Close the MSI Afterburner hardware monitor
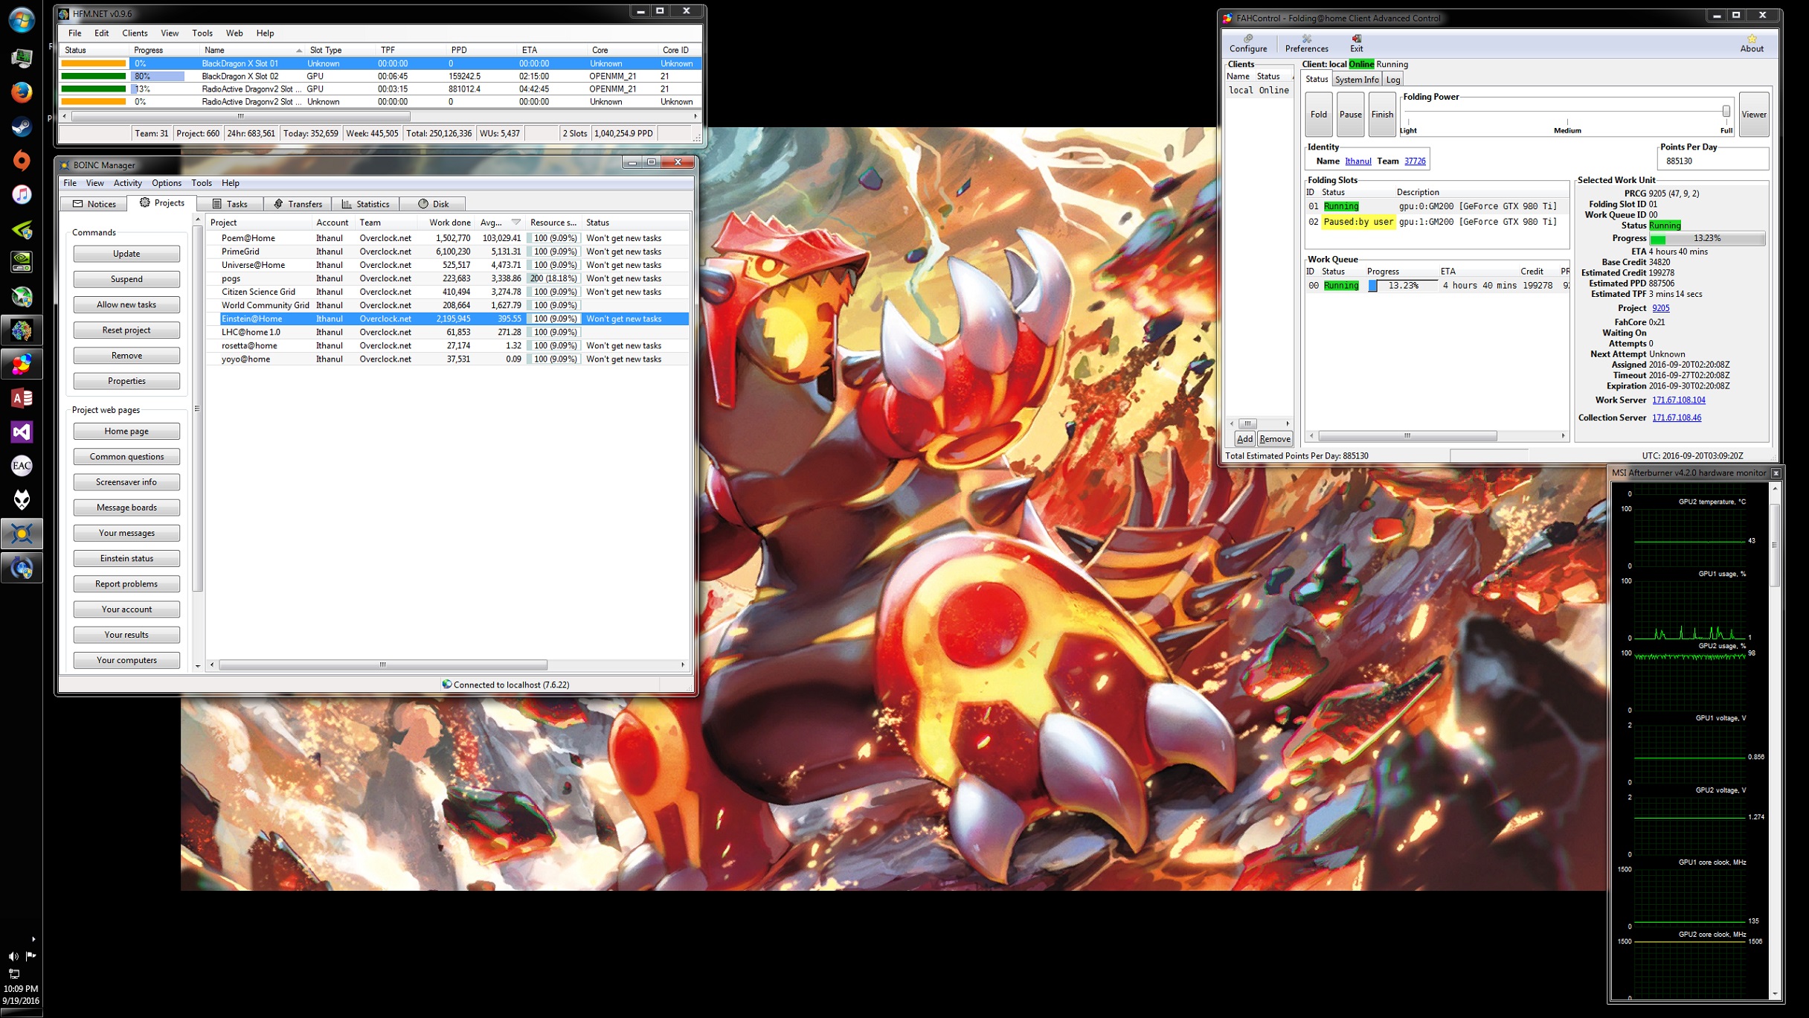This screenshot has width=1809, height=1018. click(x=1776, y=473)
